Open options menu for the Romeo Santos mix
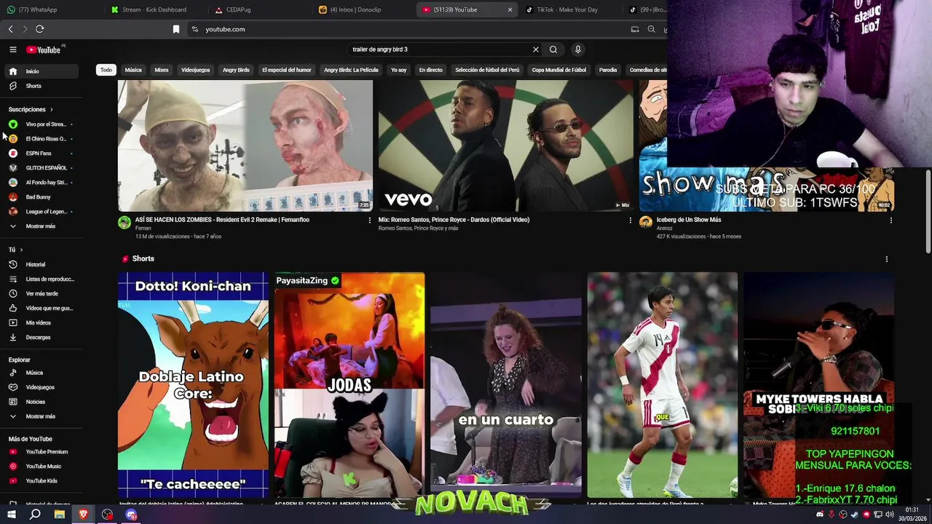This screenshot has width=932, height=524. tap(630, 220)
